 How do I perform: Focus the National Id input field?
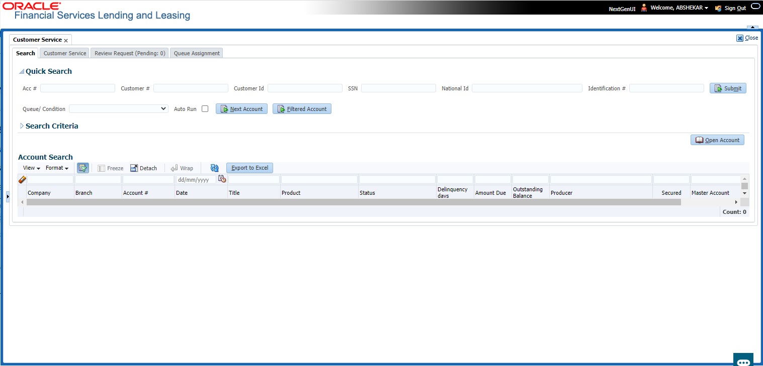(x=527, y=88)
